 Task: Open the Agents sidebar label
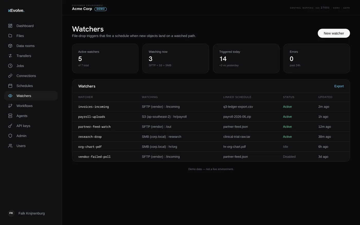(22, 116)
